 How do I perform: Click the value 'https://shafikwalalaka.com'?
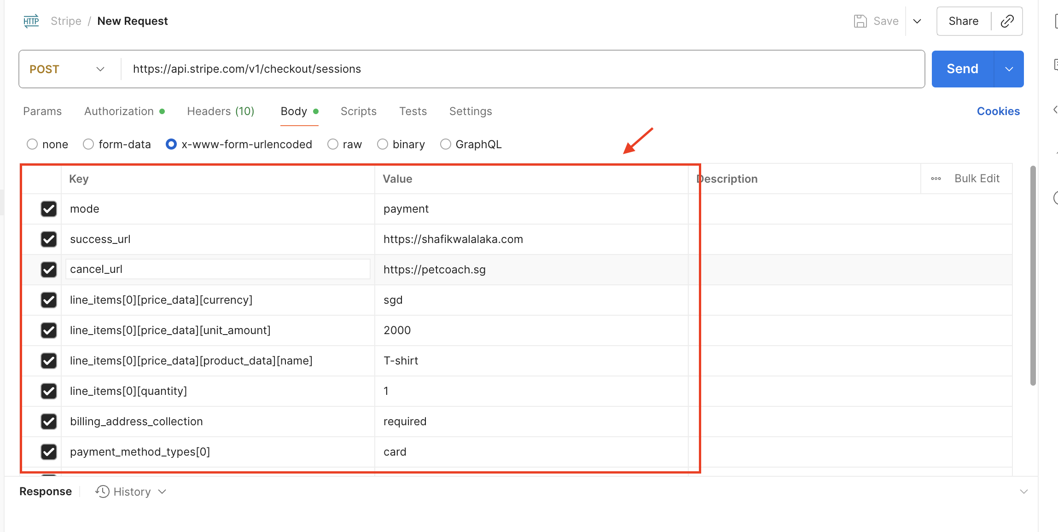tap(453, 239)
